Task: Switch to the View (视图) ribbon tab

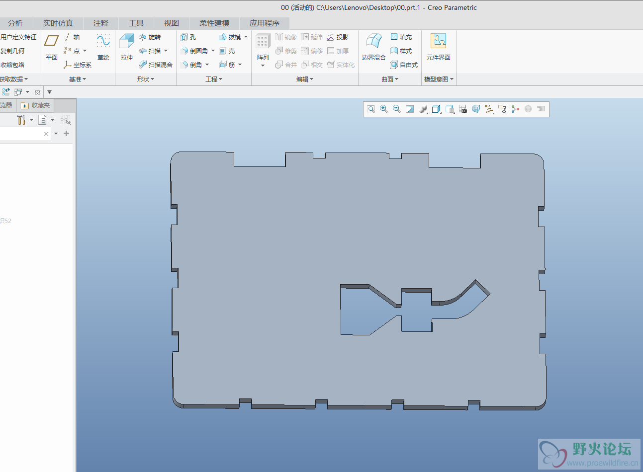Action: (x=172, y=23)
